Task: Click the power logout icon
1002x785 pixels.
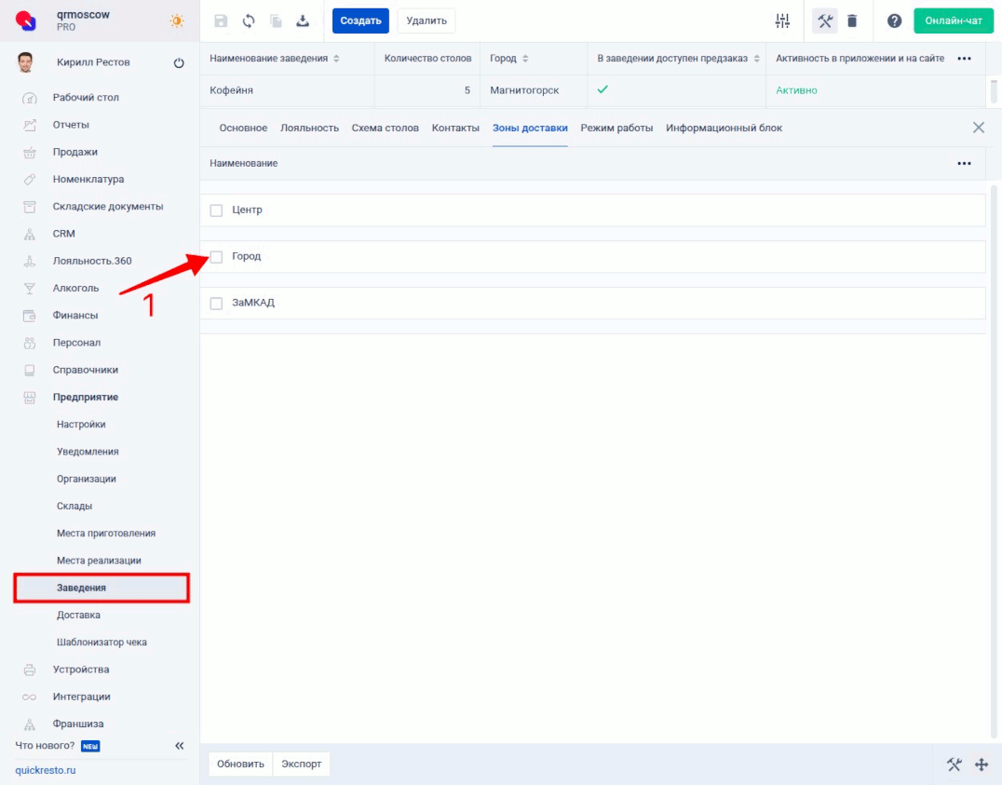Action: pyautogui.click(x=179, y=63)
